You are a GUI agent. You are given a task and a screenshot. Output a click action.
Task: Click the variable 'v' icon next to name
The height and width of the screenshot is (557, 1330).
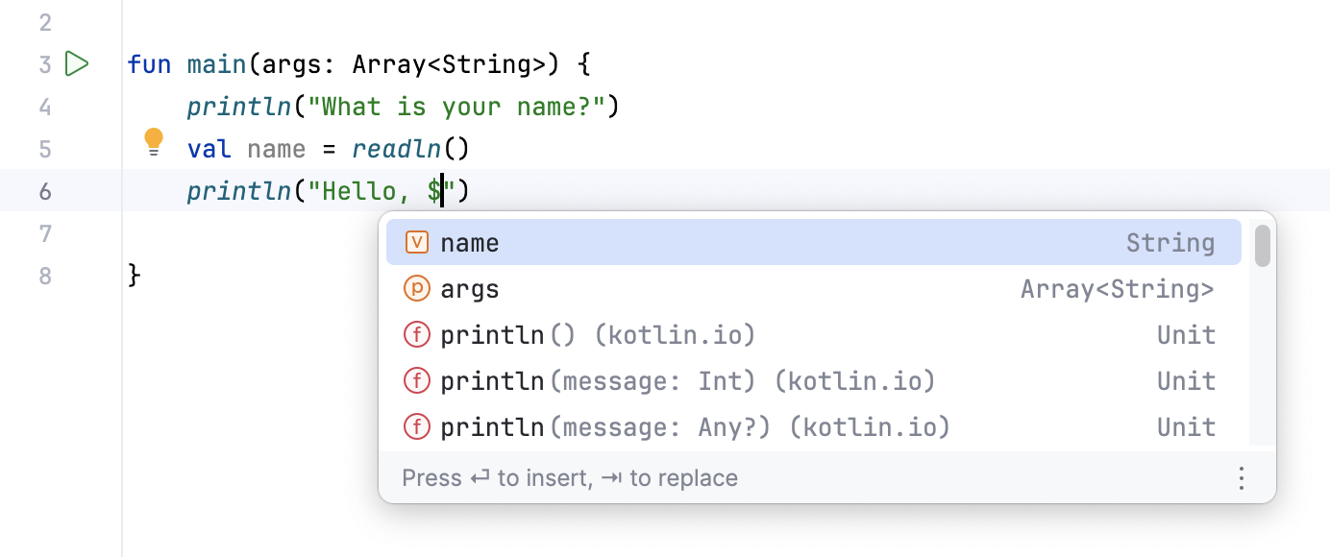[417, 242]
